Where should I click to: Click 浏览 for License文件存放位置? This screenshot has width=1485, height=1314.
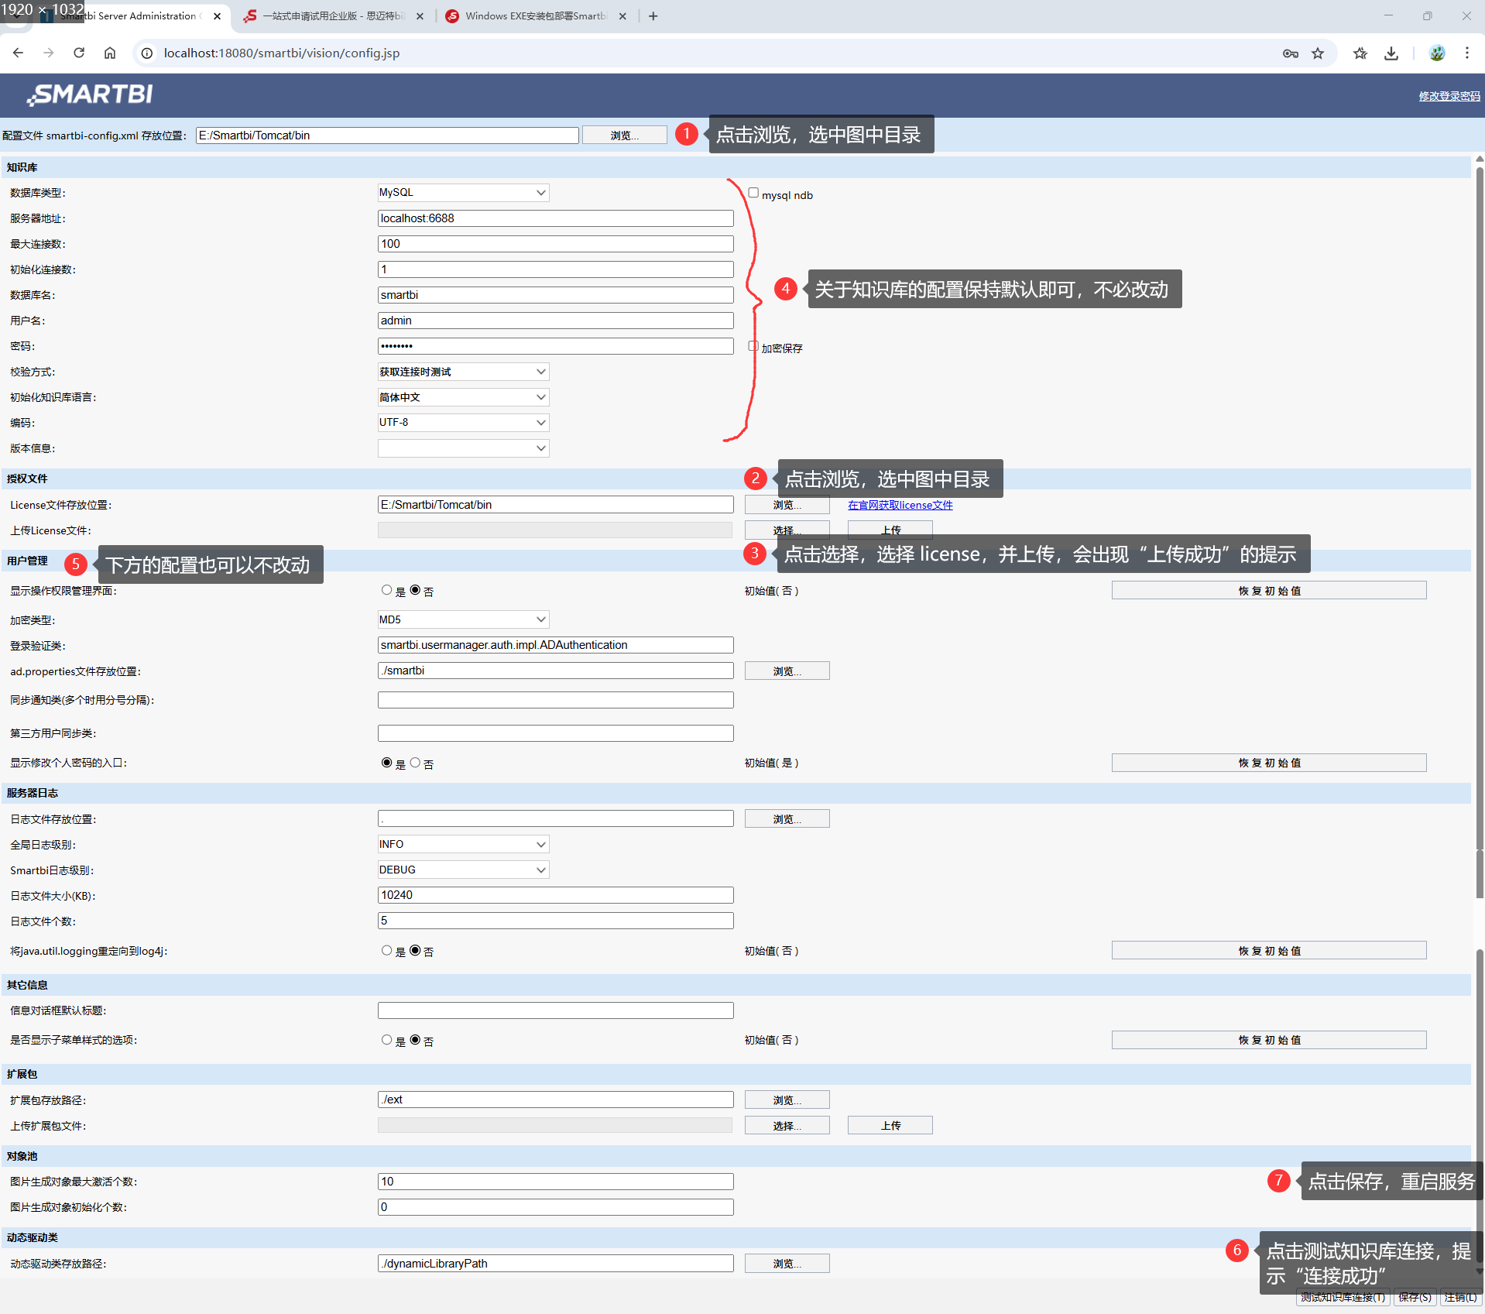click(787, 505)
